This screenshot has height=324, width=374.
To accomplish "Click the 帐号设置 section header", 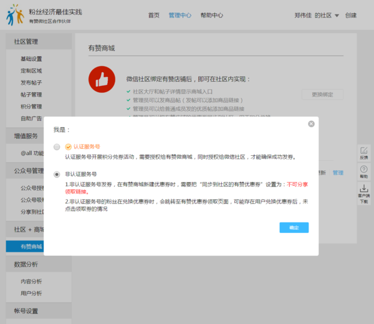I will click(39, 311).
